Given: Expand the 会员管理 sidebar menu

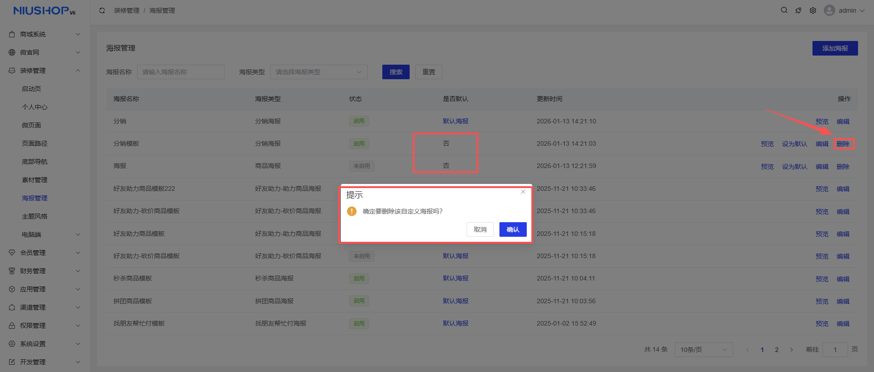Looking at the screenshot, I should point(45,253).
